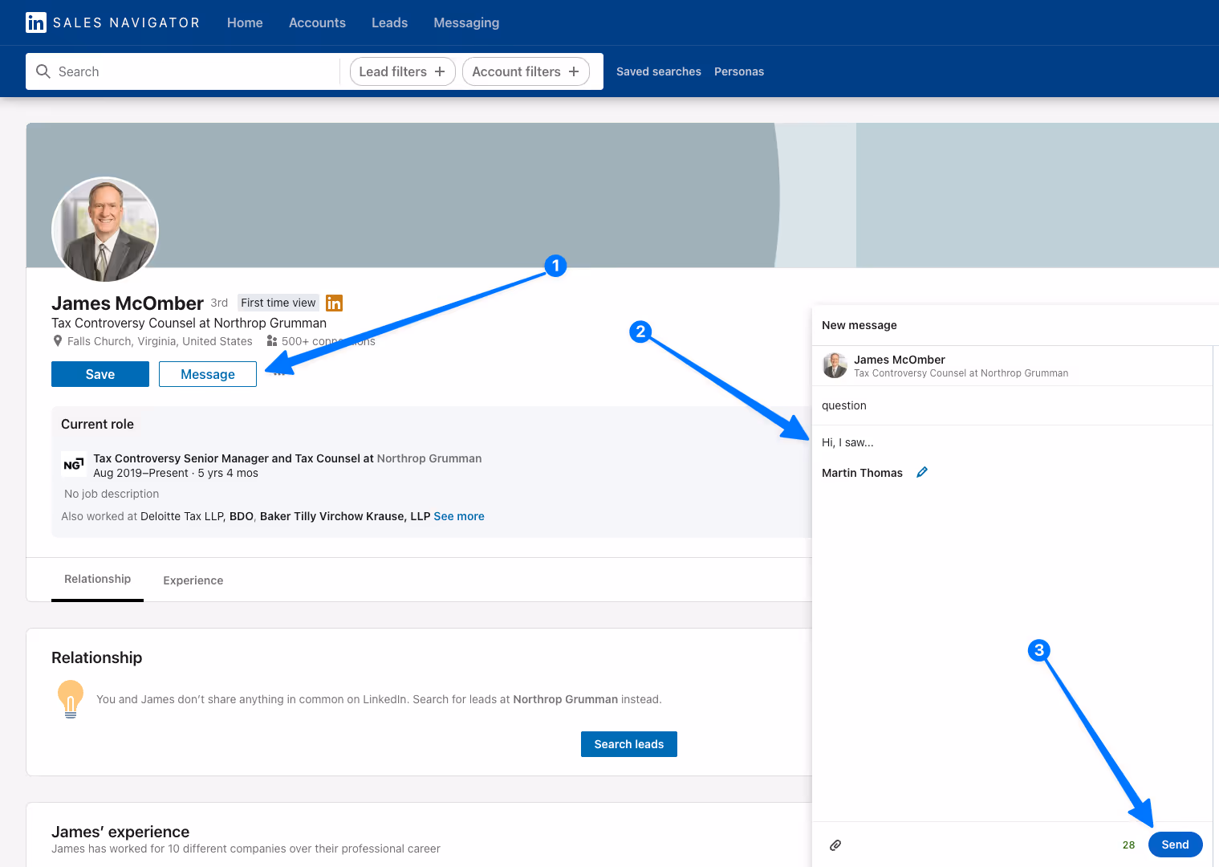Open James McOmber's large profile photo

click(105, 230)
